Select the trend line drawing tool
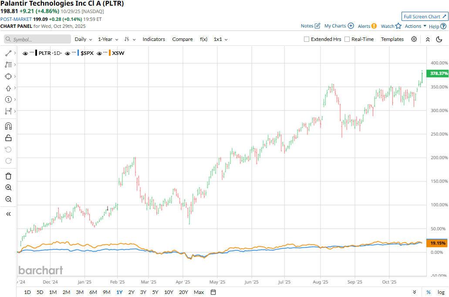This screenshot has width=449, height=297. click(x=8, y=53)
